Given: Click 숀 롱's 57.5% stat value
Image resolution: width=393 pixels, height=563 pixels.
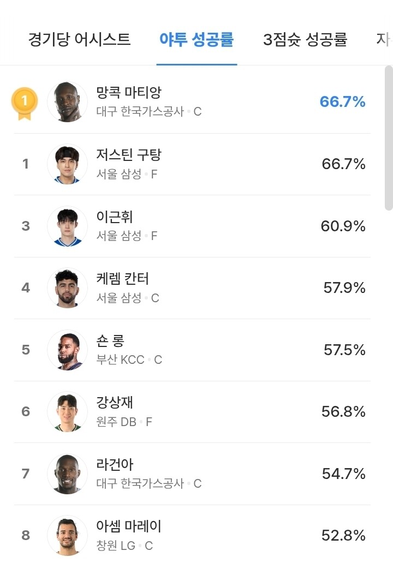Looking at the screenshot, I should coord(344,350).
